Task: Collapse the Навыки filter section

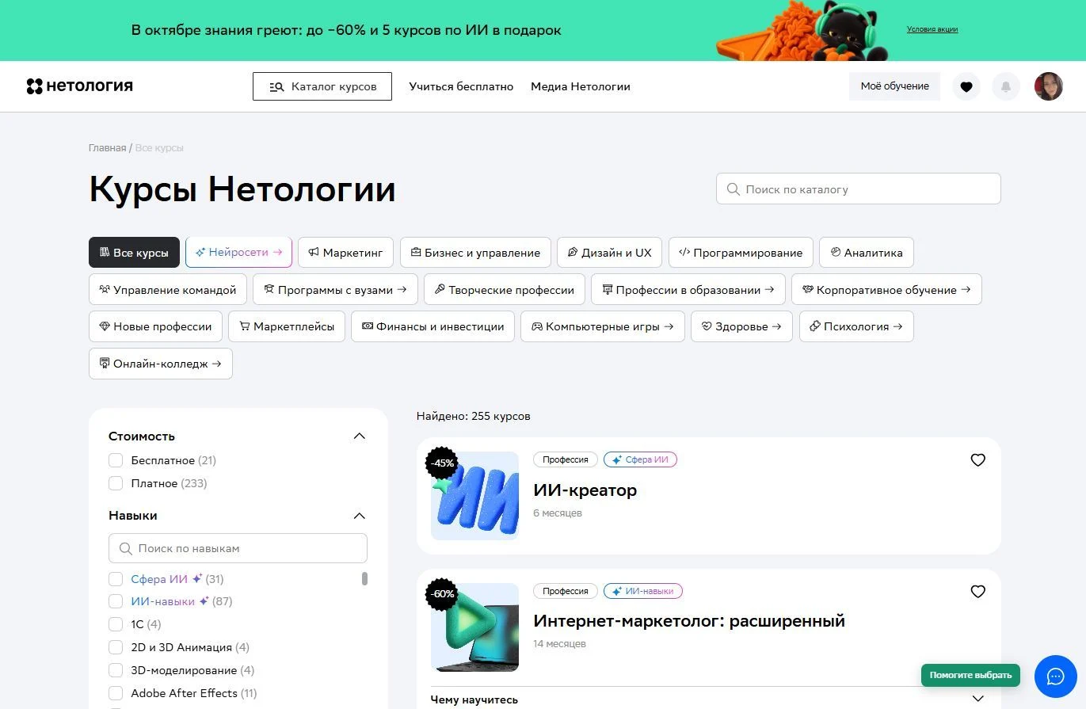Action: [x=359, y=516]
